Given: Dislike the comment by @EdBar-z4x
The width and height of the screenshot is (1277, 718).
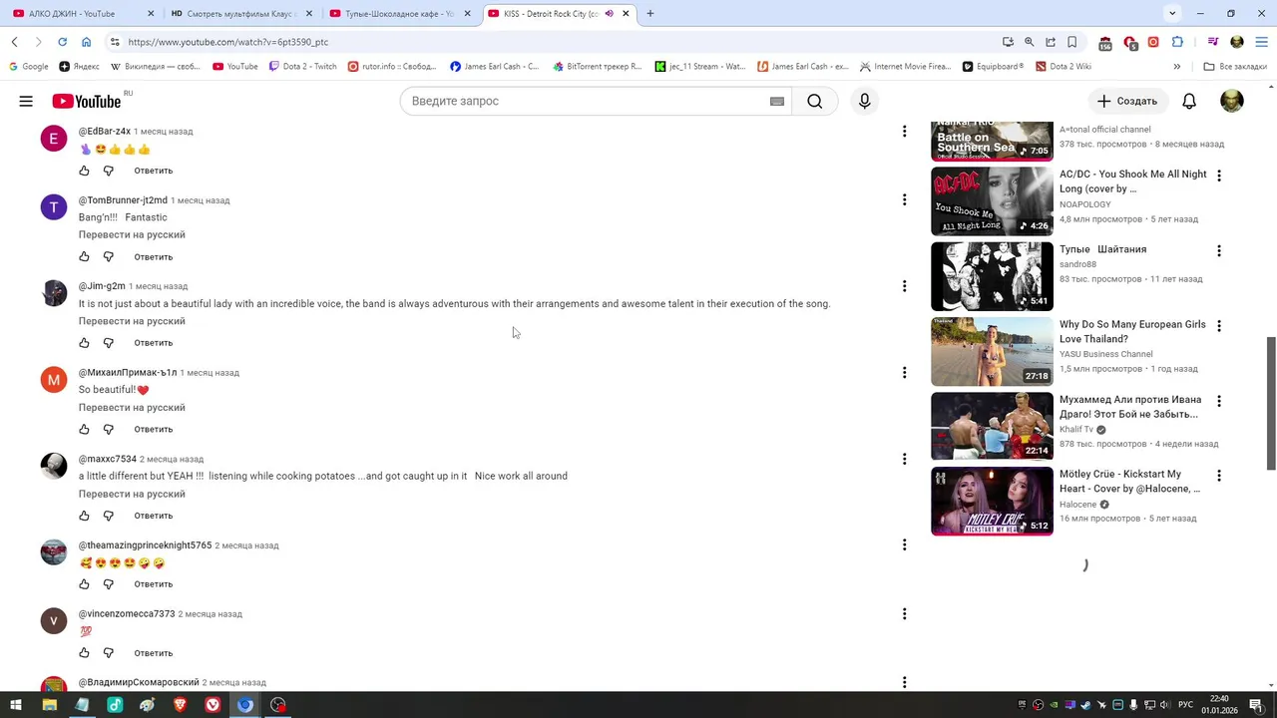Looking at the screenshot, I should 109,171.
